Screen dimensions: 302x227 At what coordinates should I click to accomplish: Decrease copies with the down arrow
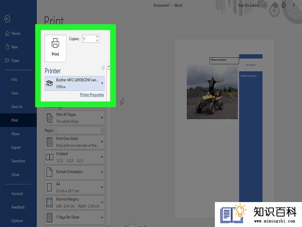coord(97,41)
